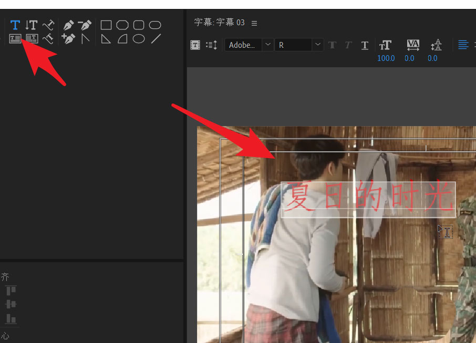Toggle show background video button
Screen dimensions: 476x343
point(195,45)
